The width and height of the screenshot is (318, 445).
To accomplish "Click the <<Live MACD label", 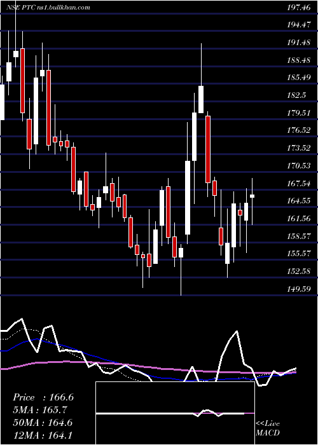I will click(268, 428).
